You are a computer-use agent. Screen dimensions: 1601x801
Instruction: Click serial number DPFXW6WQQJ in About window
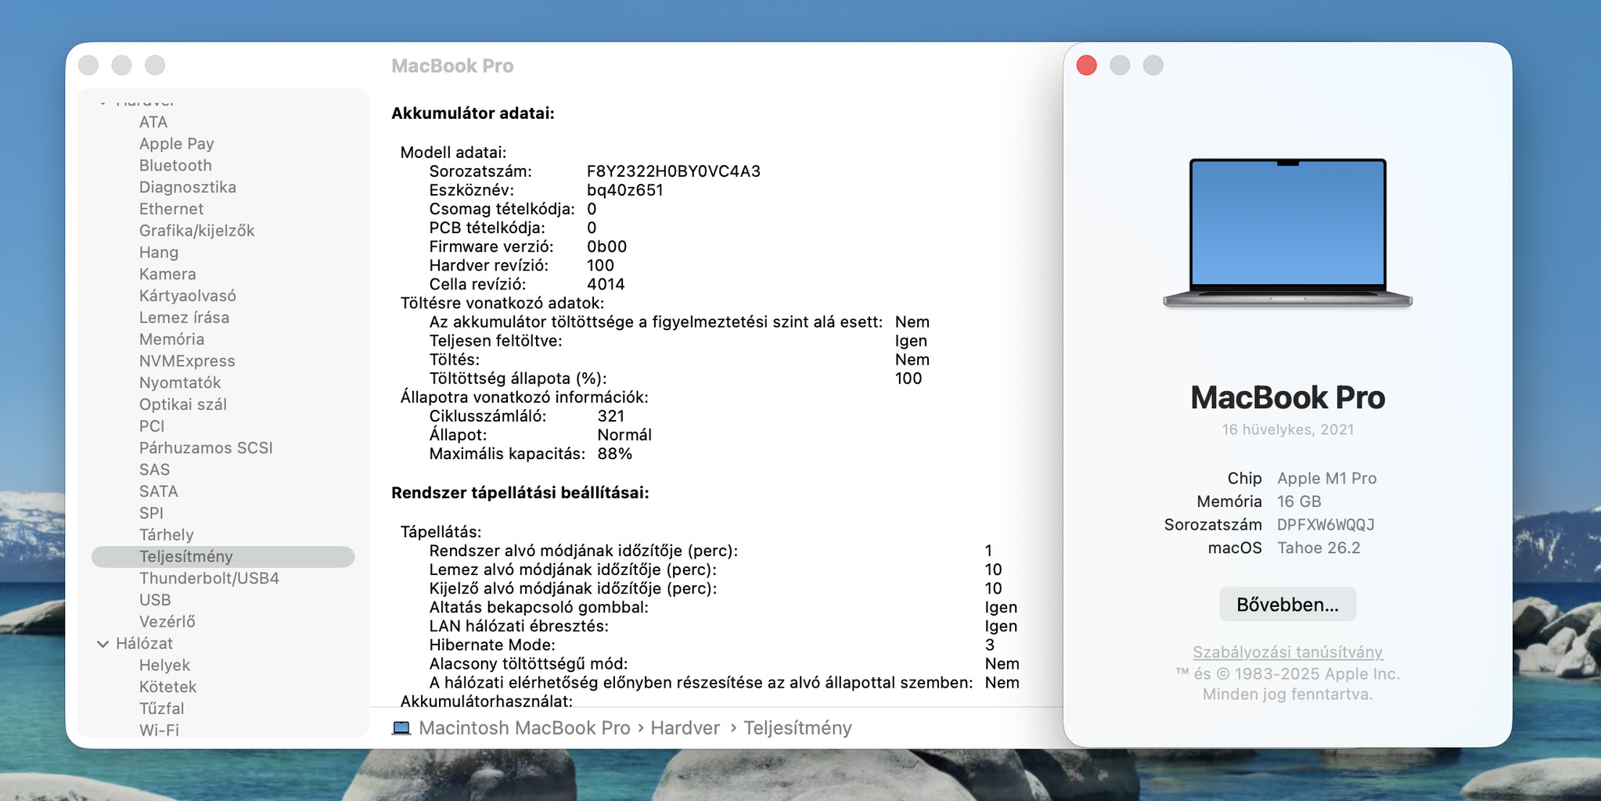1326,525
